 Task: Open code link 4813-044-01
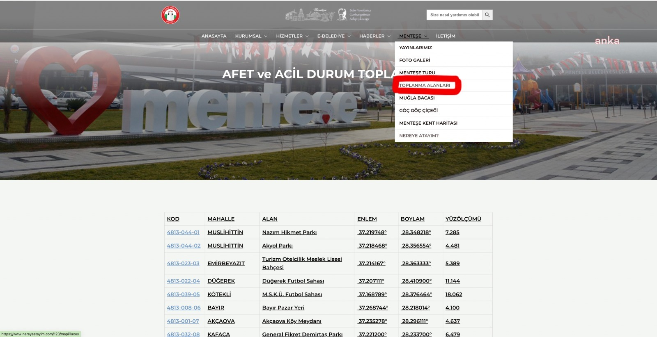coord(183,232)
